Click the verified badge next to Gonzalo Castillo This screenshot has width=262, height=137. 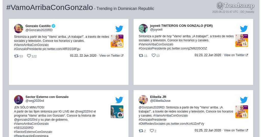click(x=54, y=26)
